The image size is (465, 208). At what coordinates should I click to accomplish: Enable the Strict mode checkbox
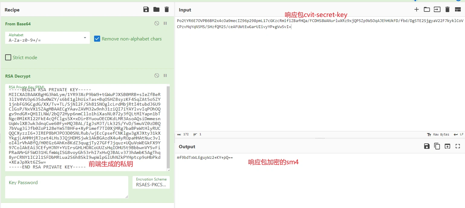pyautogui.click(x=8, y=57)
